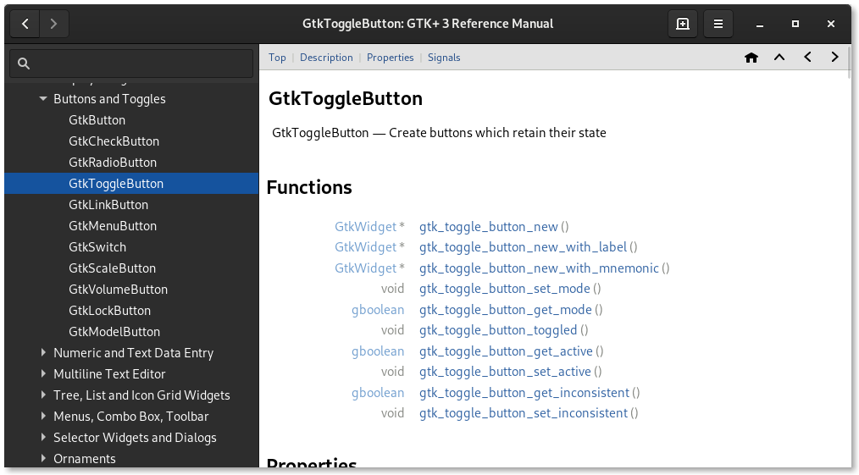This screenshot has width=859, height=475.
Task: Open the hamburger application menu
Action: (x=718, y=24)
